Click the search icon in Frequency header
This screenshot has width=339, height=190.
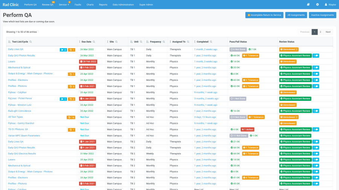(164, 42)
